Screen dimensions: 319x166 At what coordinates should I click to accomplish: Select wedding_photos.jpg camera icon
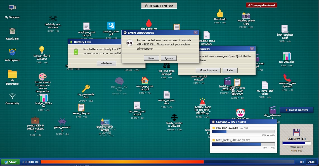point(246,15)
